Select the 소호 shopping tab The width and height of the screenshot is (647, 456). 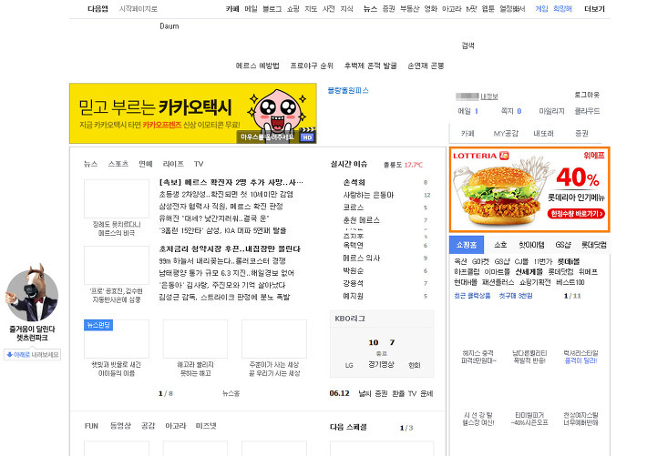[500, 245]
